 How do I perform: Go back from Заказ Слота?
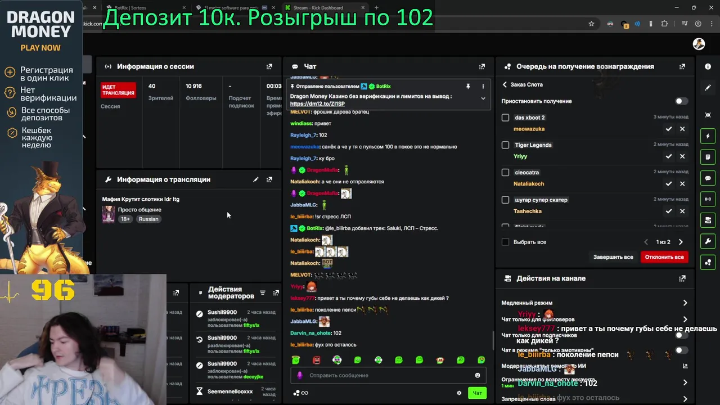tap(505, 84)
